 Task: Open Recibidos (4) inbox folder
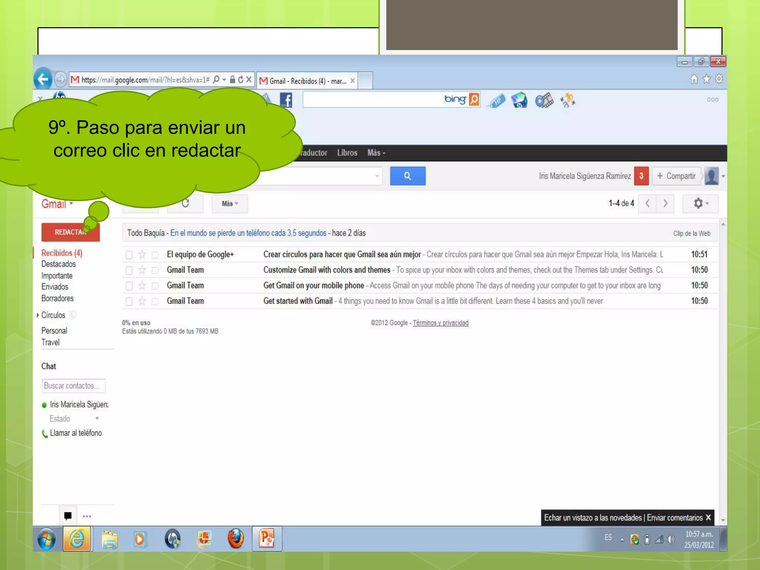pos(62,253)
